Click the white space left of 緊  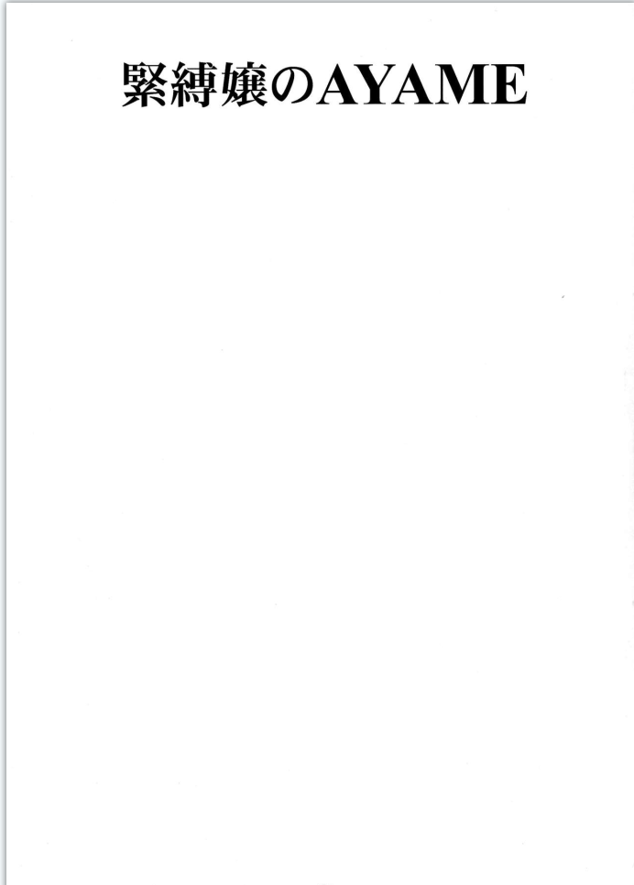[x=64, y=84]
